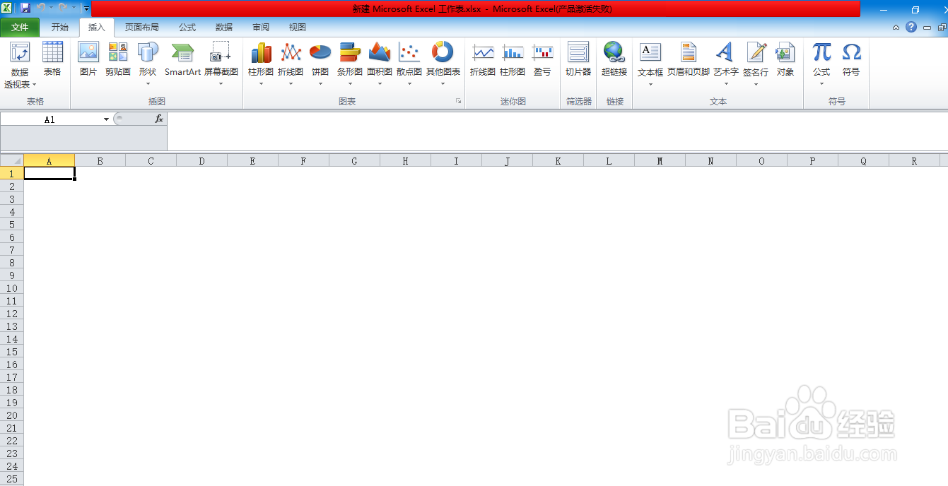Switch to the Page Layout (页面布局) tab
Image resolution: width=948 pixels, height=486 pixels.
pos(141,28)
